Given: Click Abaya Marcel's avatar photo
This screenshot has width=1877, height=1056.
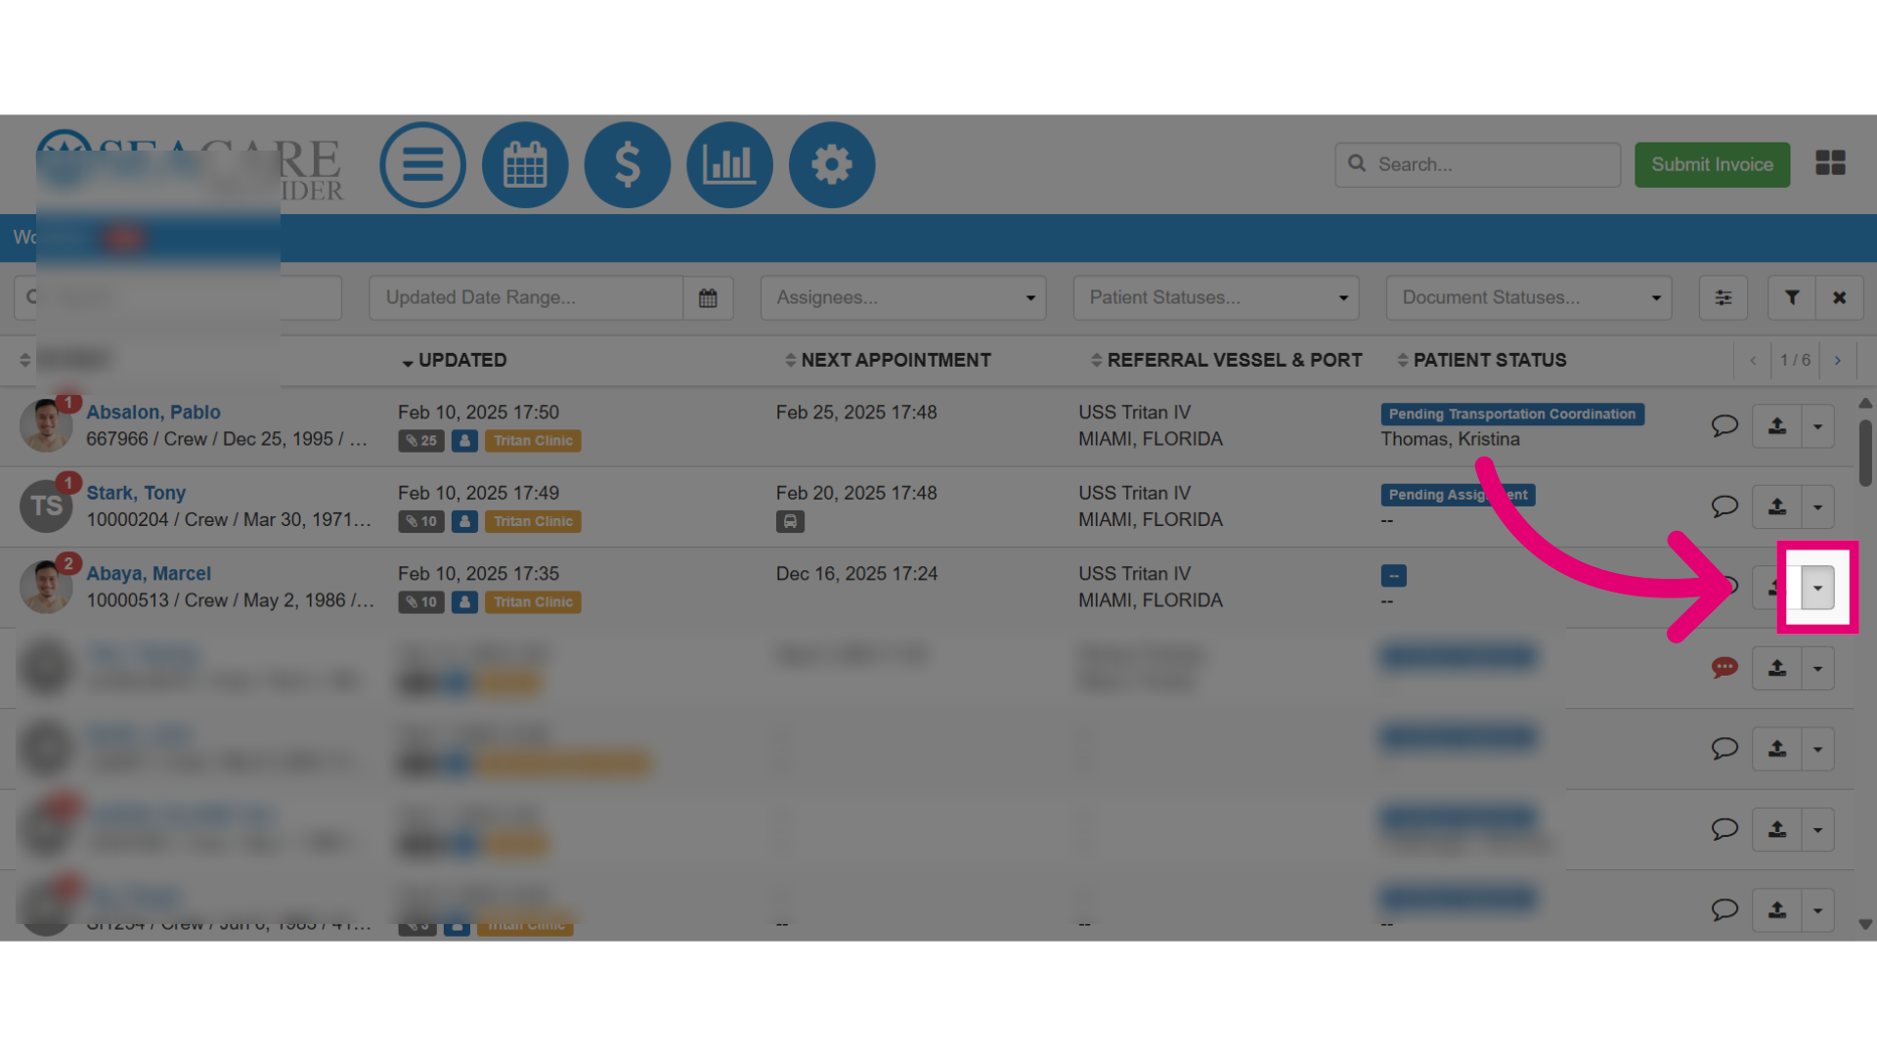Looking at the screenshot, I should coord(46,587).
